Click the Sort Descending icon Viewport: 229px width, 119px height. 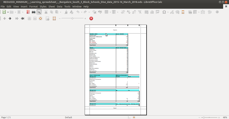point(134,12)
